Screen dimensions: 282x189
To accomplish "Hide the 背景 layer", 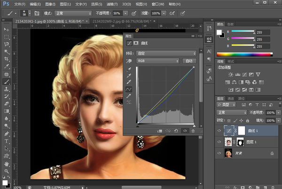I will click(x=220, y=153).
